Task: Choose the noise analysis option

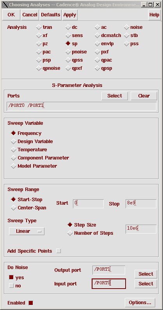Action: pos(127,27)
